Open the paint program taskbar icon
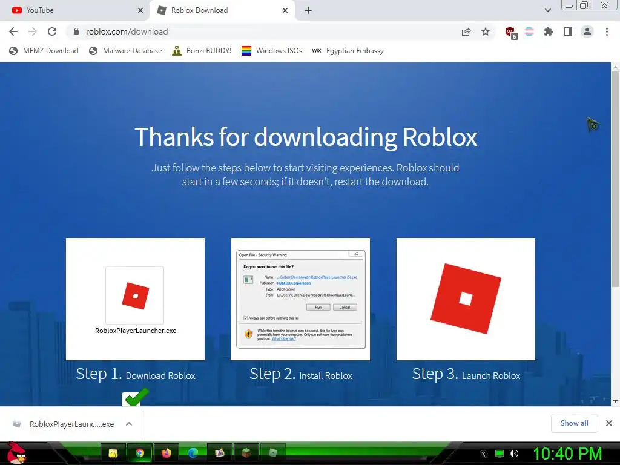620x465 pixels. point(219,453)
